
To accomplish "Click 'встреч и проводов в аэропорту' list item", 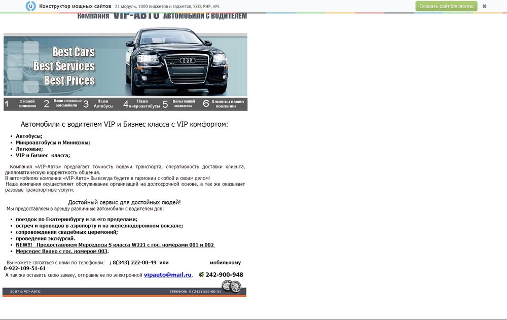I will point(99,226).
